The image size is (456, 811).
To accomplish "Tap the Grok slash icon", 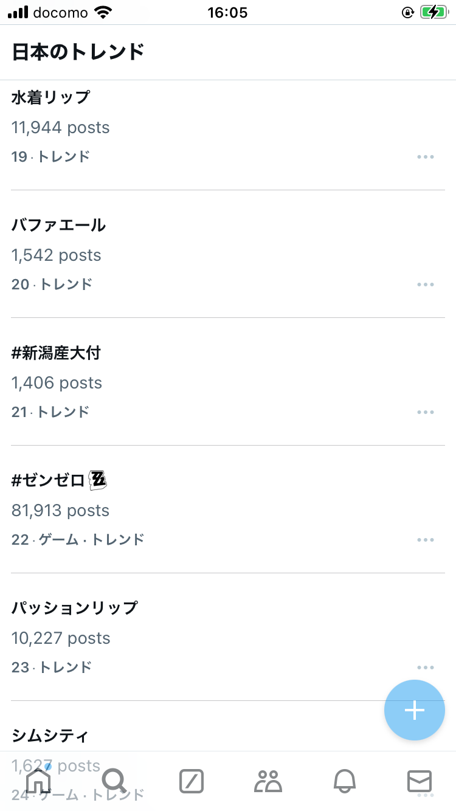I will pyautogui.click(x=192, y=781).
